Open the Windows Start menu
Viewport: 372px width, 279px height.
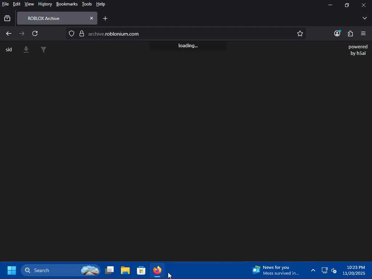[12, 270]
